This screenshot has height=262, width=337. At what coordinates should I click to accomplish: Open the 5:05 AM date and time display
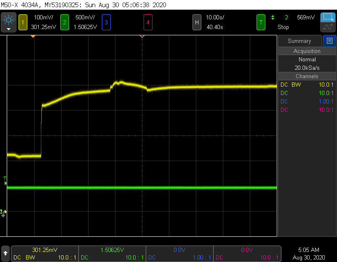pyautogui.click(x=310, y=254)
